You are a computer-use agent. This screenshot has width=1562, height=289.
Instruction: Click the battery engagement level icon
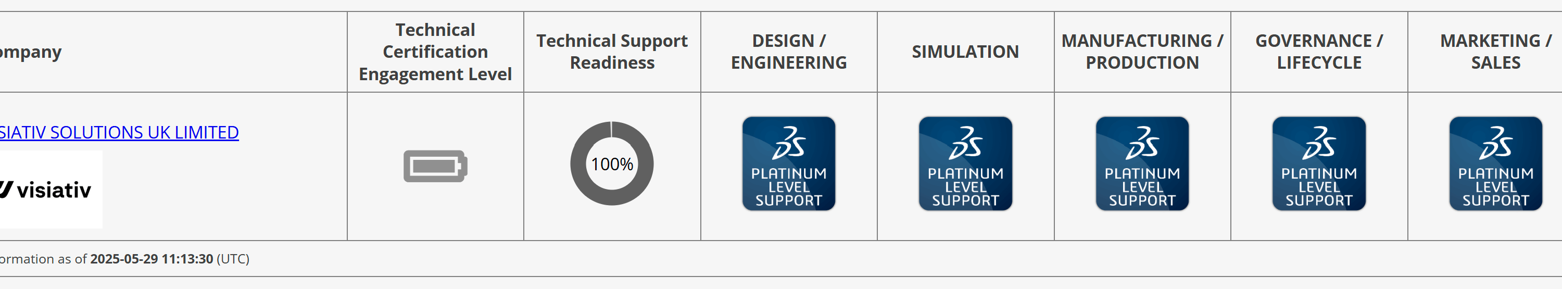435,166
